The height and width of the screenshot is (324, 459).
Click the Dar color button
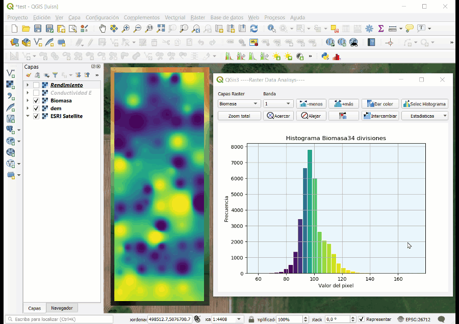click(380, 104)
